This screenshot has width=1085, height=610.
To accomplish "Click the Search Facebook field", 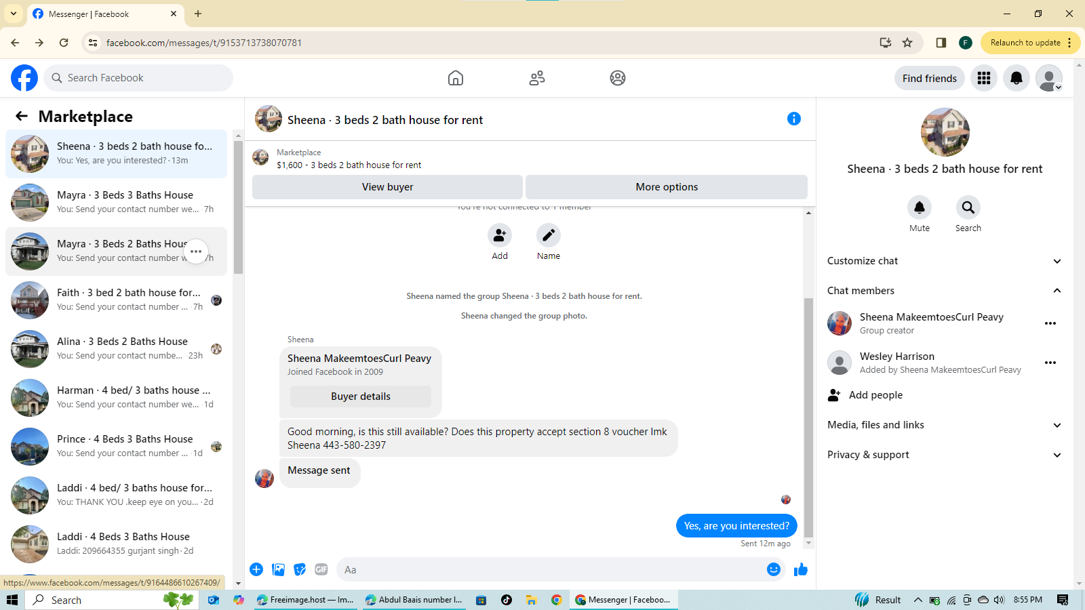I will click(138, 78).
